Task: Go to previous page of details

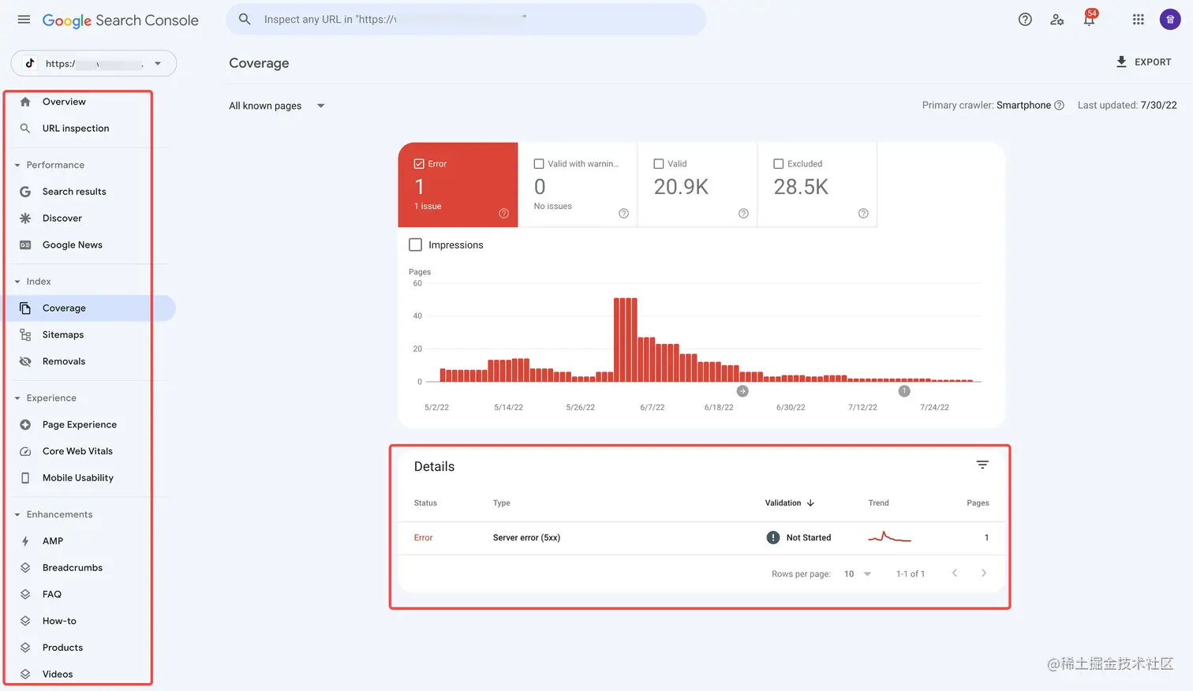Action: tap(955, 573)
